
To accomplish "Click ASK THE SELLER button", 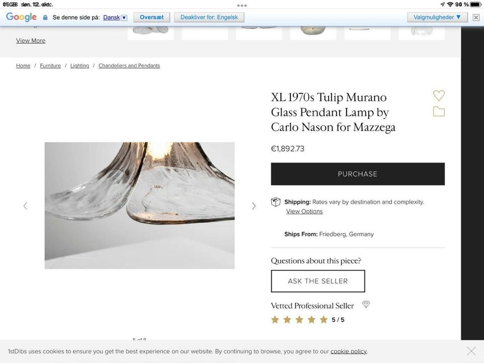I will [x=318, y=281].
